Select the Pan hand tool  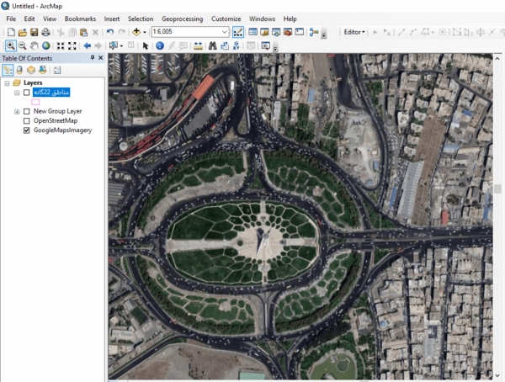(x=35, y=45)
